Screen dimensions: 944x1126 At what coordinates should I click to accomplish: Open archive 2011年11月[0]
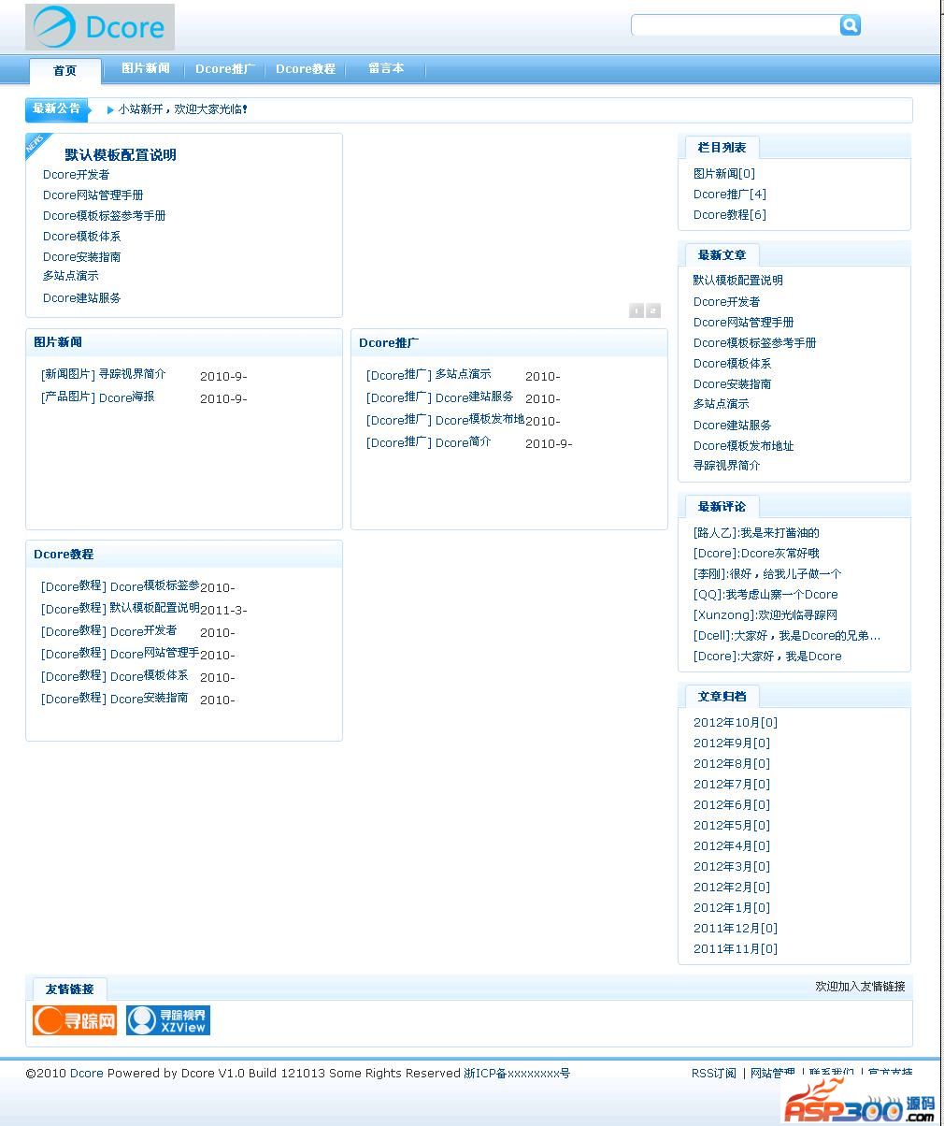(x=736, y=949)
